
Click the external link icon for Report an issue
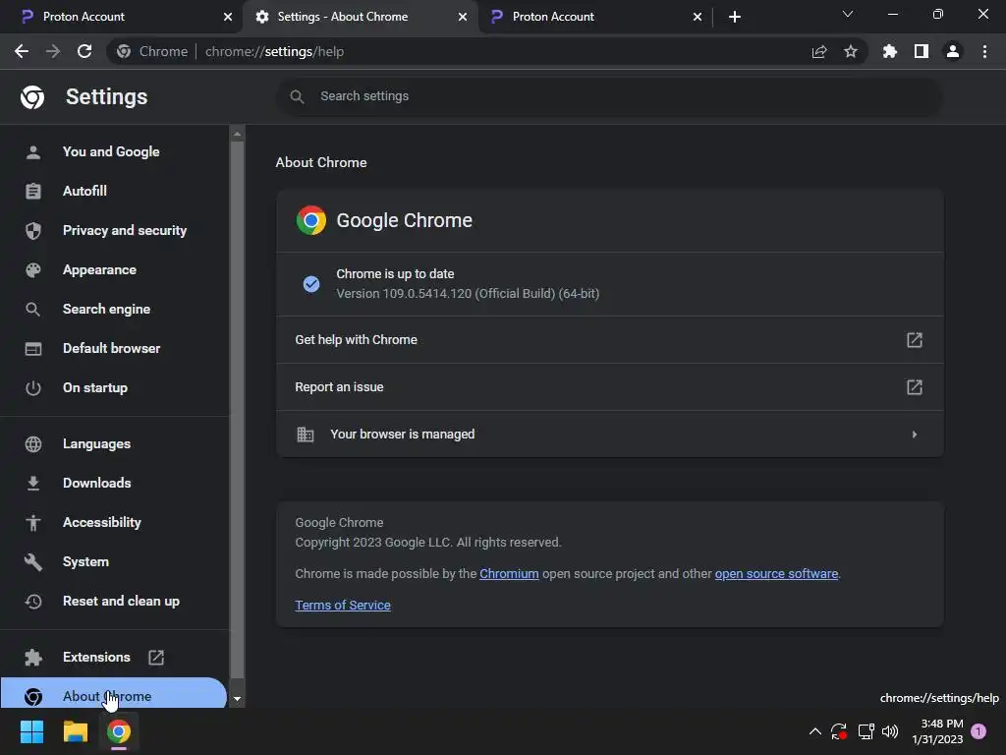(915, 387)
